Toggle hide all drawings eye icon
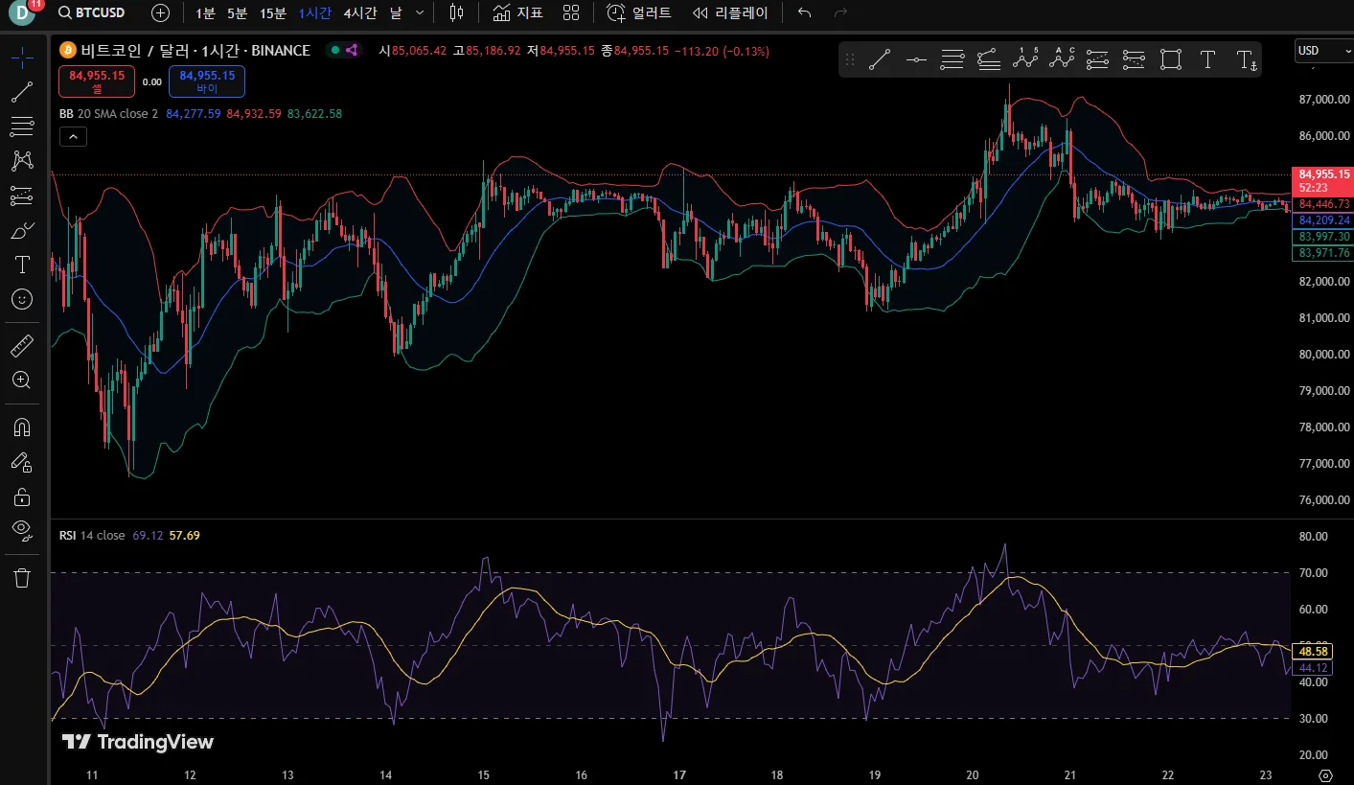This screenshot has width=1354, height=785. pyautogui.click(x=21, y=530)
